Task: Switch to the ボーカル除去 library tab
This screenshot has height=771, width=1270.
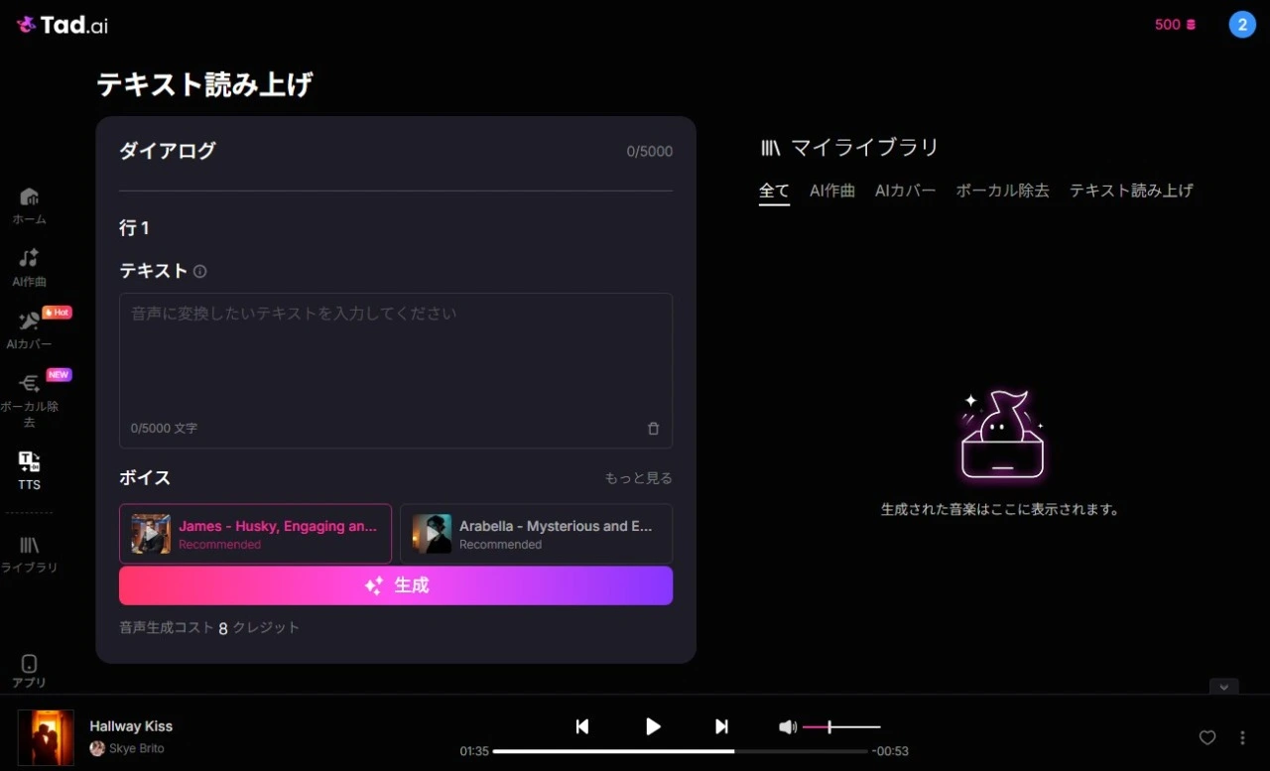Action: 1002,191
